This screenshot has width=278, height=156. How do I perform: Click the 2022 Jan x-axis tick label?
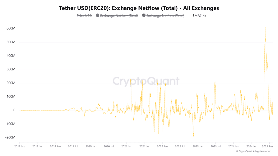pyautogui.click(x=162, y=147)
